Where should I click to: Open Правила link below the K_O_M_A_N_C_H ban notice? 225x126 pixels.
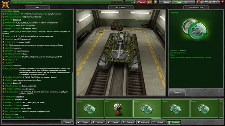point(6,34)
